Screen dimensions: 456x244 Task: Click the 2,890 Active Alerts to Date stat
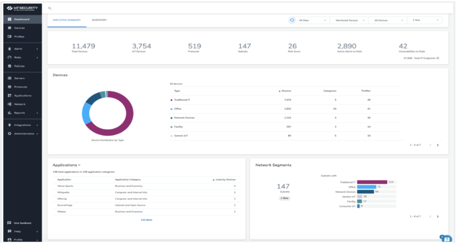click(x=349, y=48)
